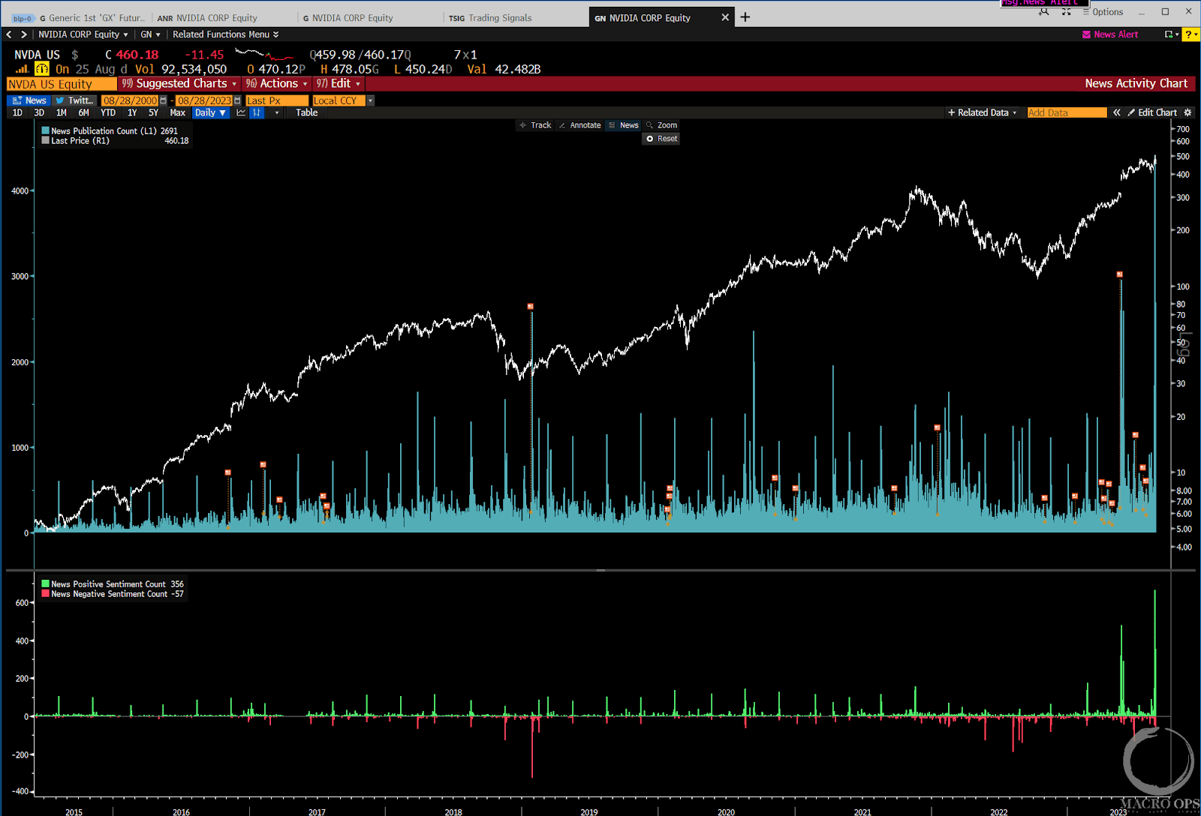Expand the Related Functions Menu
Viewport: 1201px width, 816px height.
[225, 34]
